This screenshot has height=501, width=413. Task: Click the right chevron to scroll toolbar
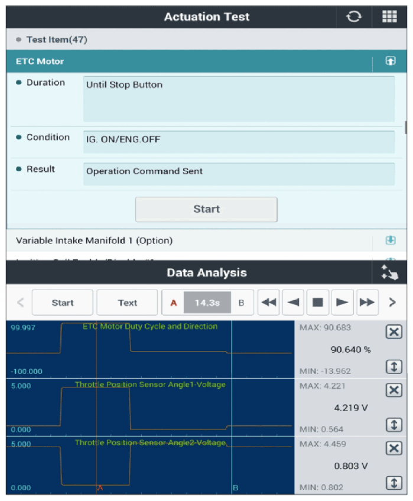pos(392,302)
